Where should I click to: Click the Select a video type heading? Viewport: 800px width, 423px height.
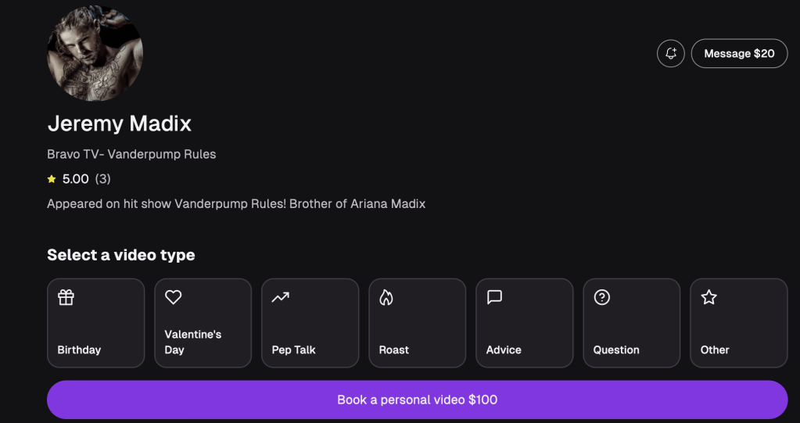pos(121,255)
